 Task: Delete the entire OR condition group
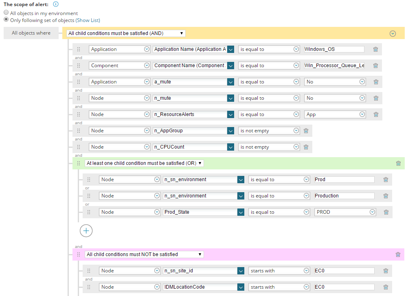[x=398, y=163]
